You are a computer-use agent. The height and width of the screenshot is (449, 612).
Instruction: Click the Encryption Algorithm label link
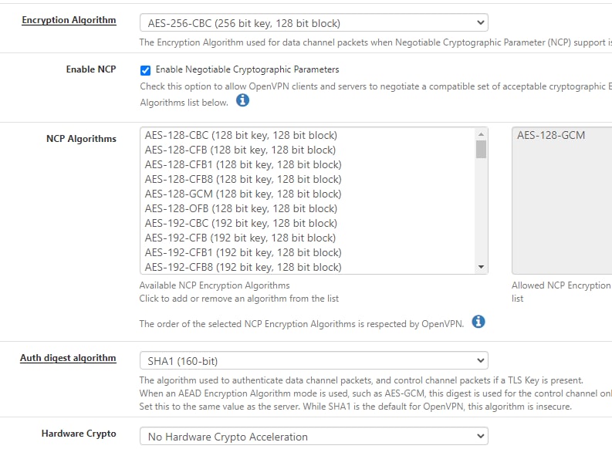69,20
